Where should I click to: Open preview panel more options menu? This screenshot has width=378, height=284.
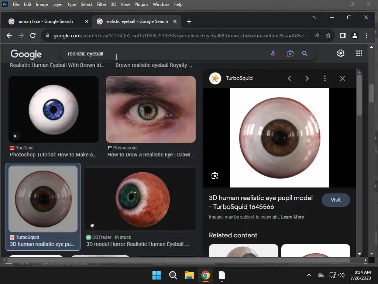point(325,78)
